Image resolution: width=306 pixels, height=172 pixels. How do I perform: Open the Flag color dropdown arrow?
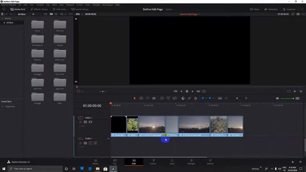(206, 98)
